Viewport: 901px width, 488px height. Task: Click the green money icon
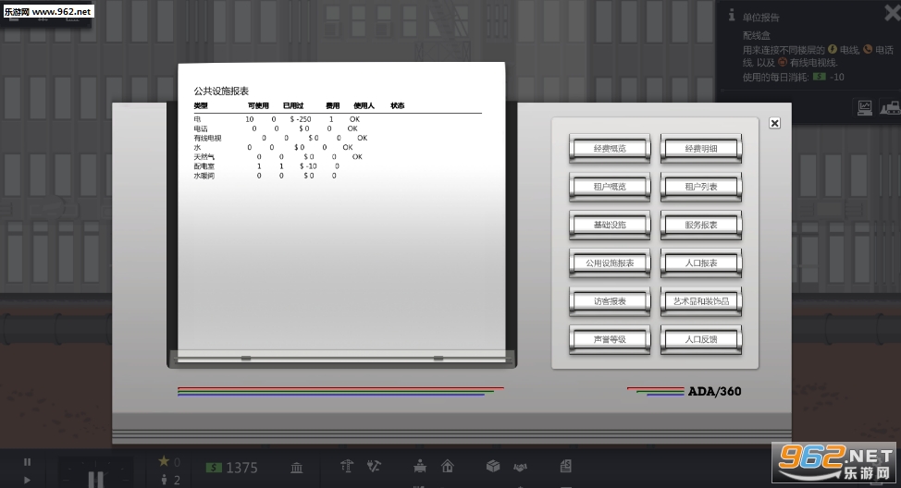(214, 468)
